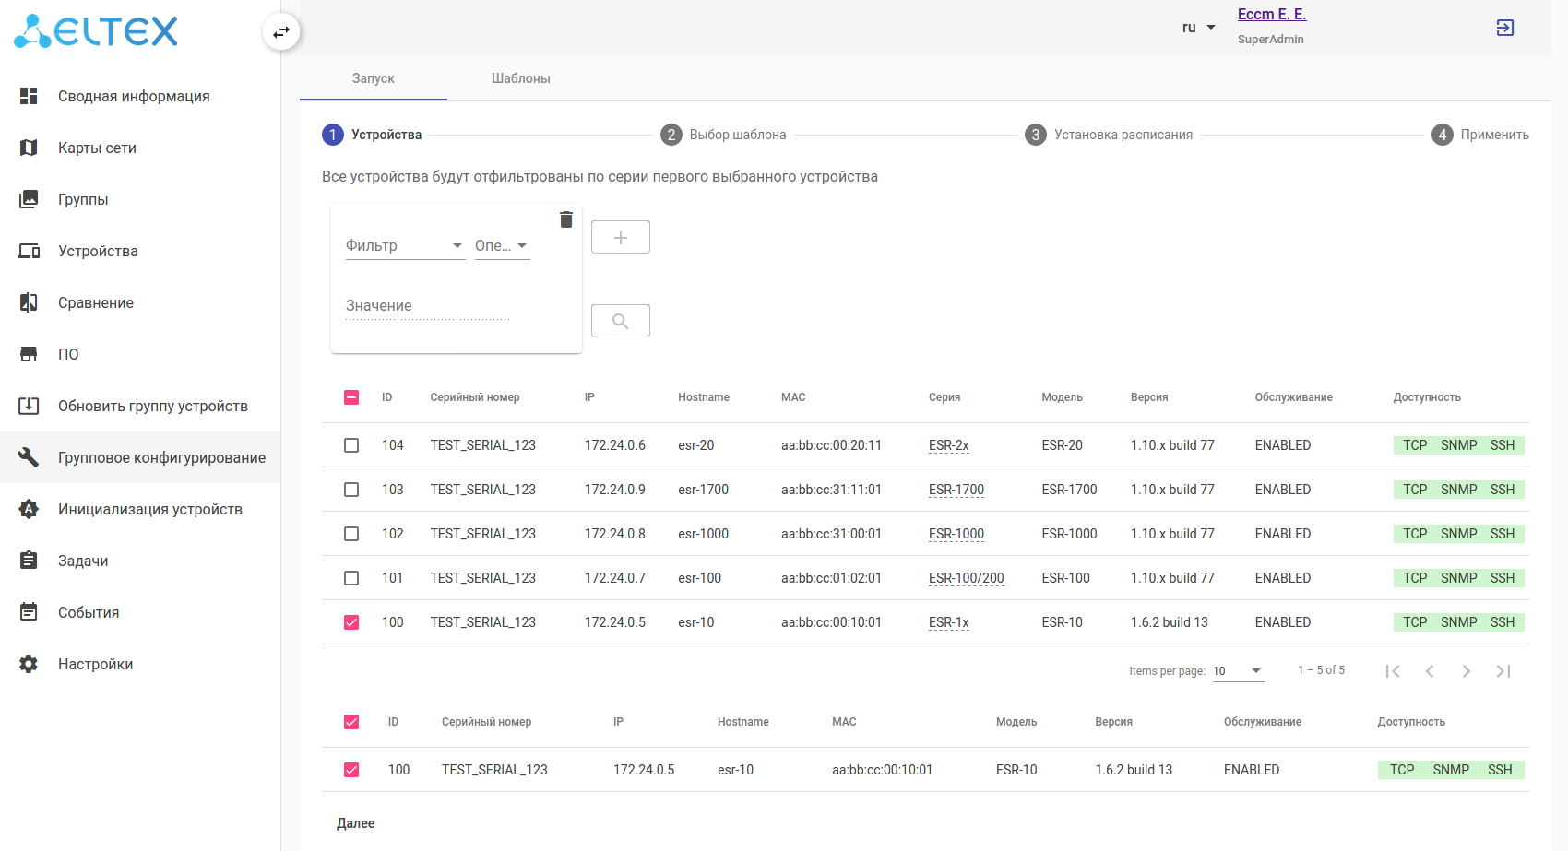This screenshot has height=851, width=1568.
Task: Open the ru language dropdown
Action: coord(1198,28)
